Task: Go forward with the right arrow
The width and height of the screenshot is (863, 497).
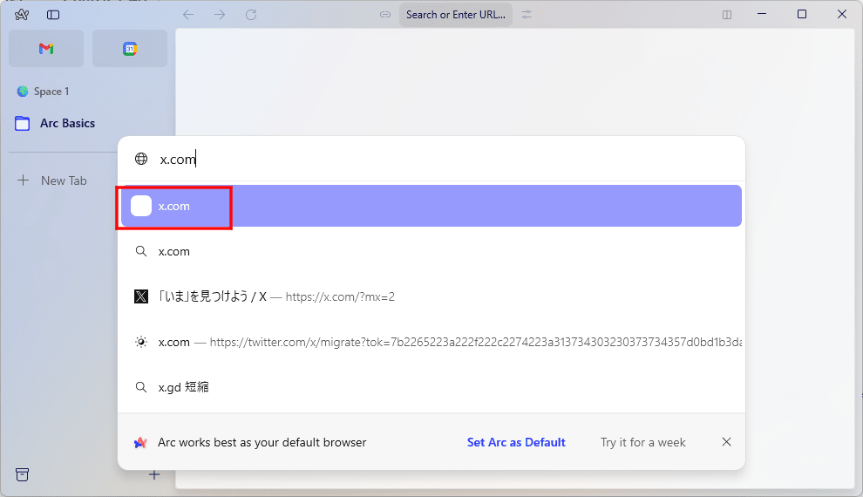Action: pos(220,15)
